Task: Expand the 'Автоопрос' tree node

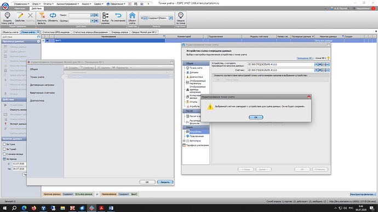Action: [184, 141]
